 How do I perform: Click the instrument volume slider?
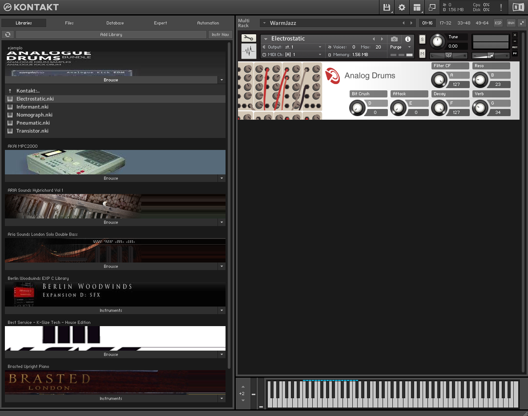(491, 55)
